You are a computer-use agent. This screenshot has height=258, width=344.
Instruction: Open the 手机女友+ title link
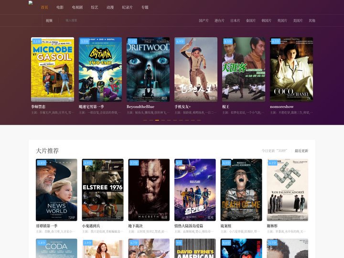[x=183, y=107]
